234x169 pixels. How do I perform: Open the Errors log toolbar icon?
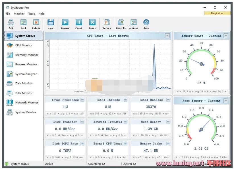107,23
